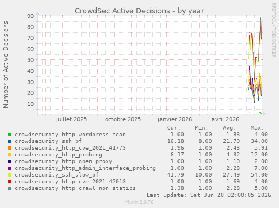Select the crowdsecurity_ssh_slow_bf legend label
Image resolution: width=279 pixels, height=208 pixels.
[57, 175]
